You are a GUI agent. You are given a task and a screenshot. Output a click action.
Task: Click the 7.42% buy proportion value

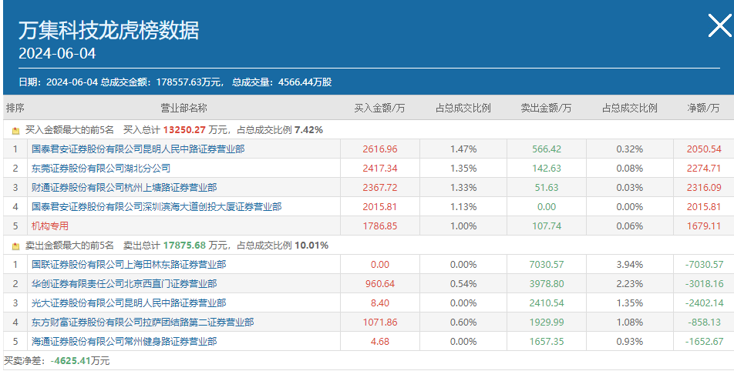[x=308, y=130]
